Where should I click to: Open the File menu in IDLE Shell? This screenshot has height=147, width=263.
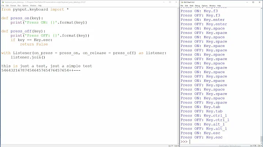tap(182, 5)
